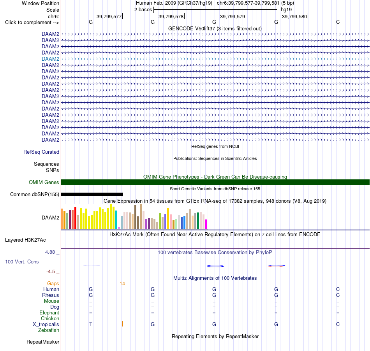Click 'Click to complement -->' to complement bases
The image size is (370, 351).
pos(32,23)
